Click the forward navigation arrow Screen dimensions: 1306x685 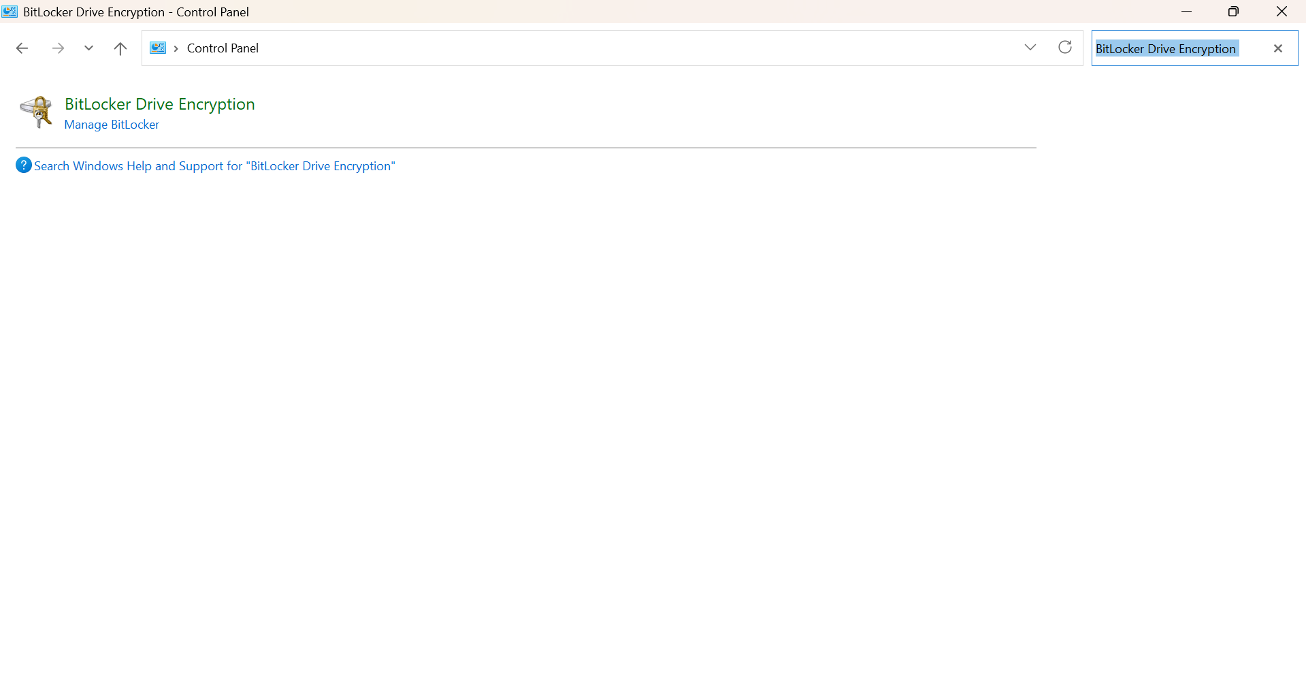click(x=58, y=48)
